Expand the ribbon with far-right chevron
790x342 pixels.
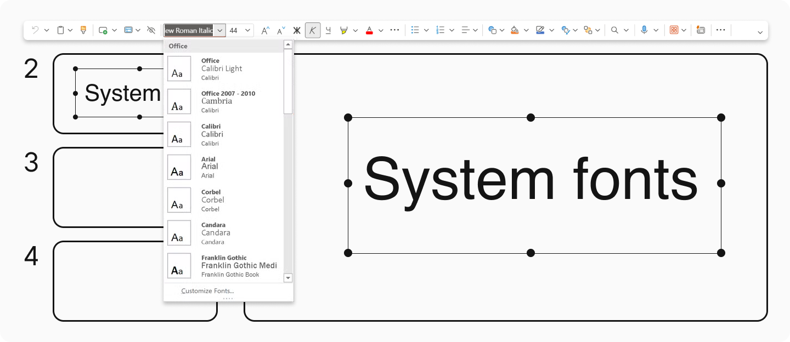[760, 32]
